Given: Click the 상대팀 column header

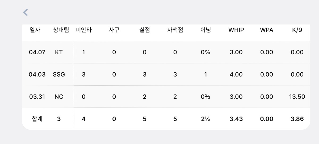Looking at the screenshot, I should click(x=61, y=30).
